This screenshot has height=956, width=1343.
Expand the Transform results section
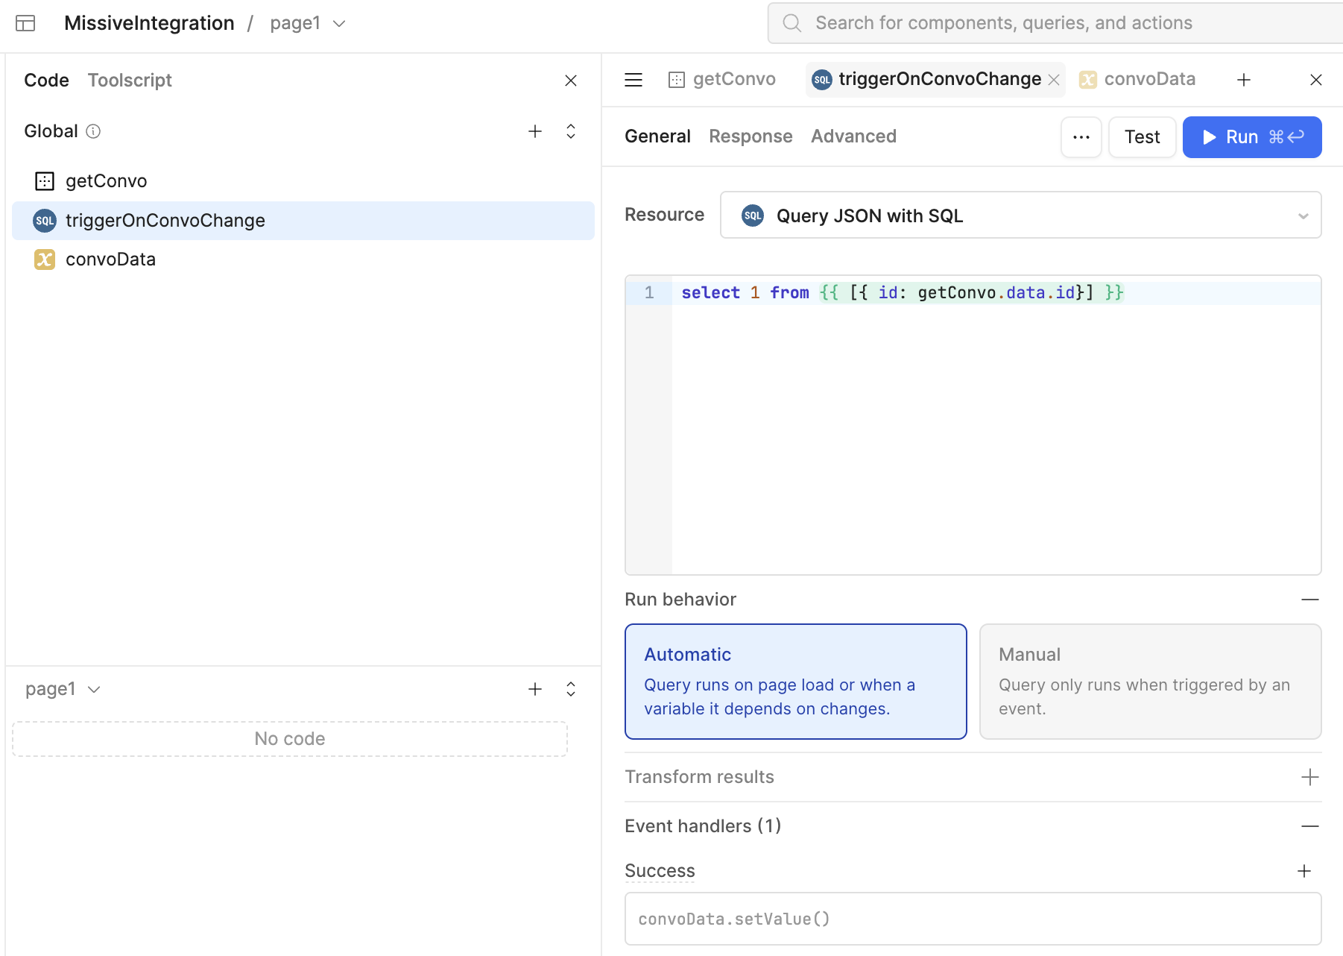pos(1309,777)
